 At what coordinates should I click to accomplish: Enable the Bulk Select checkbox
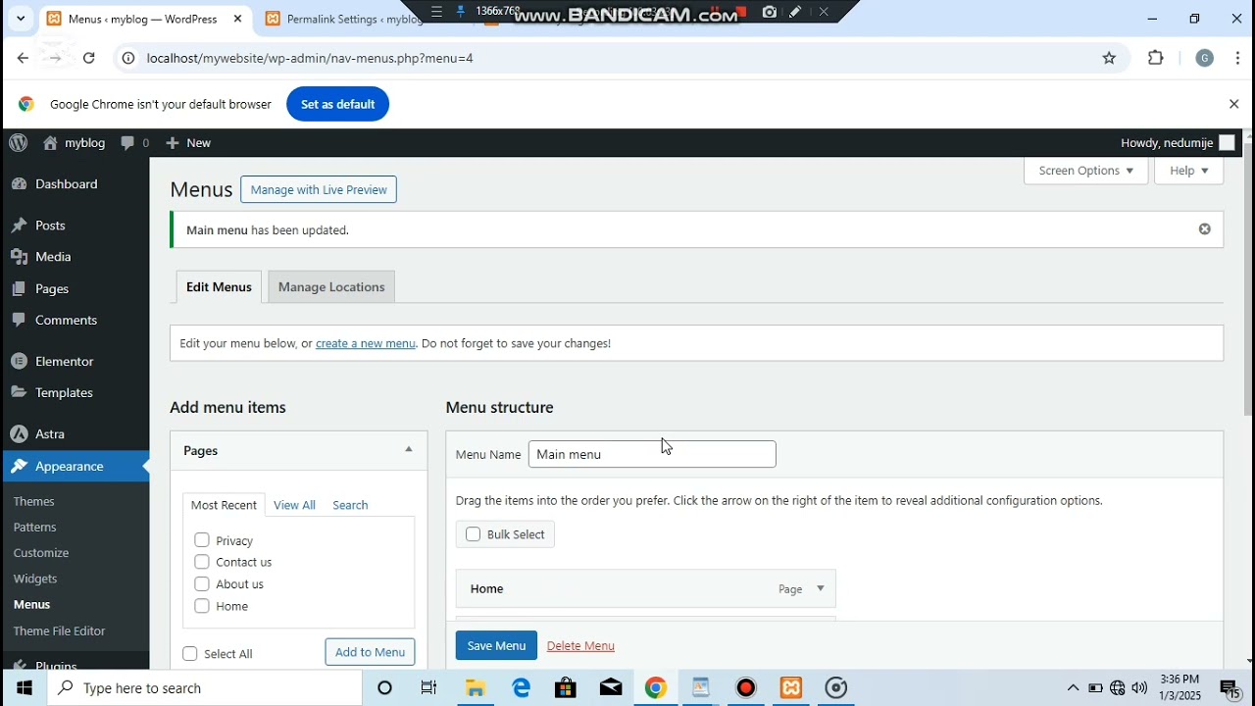tap(474, 534)
